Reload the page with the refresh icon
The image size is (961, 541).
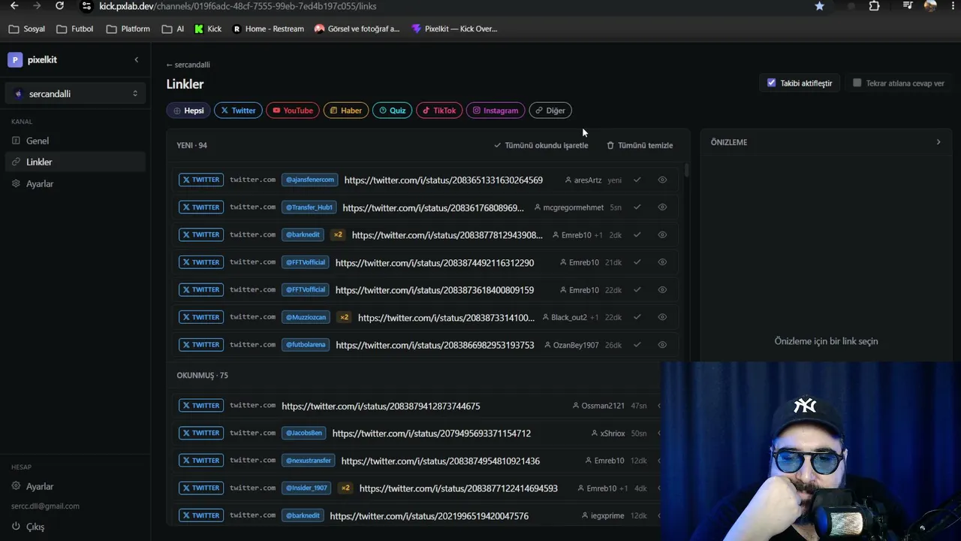point(60,6)
